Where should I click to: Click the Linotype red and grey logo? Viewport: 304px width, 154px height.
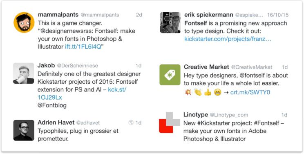click(x=170, y=123)
